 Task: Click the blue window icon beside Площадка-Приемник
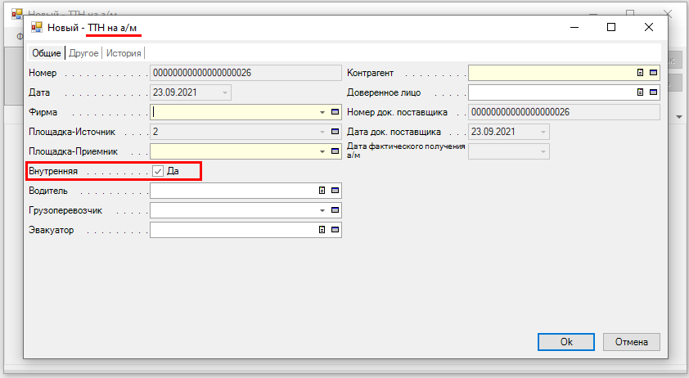click(x=335, y=151)
